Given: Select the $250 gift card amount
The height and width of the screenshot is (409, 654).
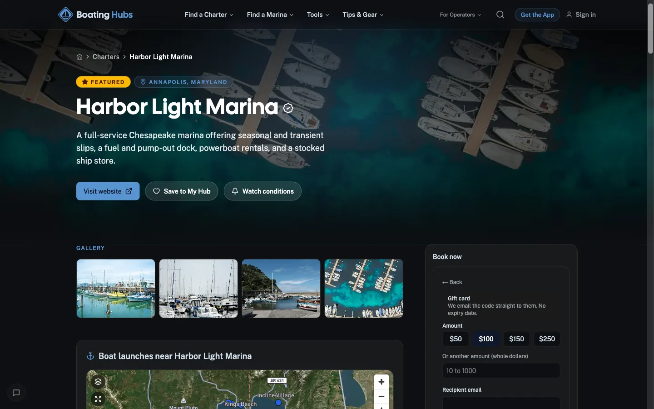Looking at the screenshot, I should 547,339.
